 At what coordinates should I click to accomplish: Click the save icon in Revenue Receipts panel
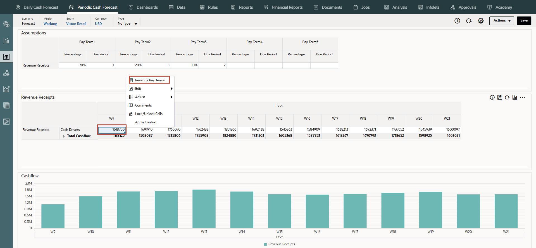coord(500,97)
